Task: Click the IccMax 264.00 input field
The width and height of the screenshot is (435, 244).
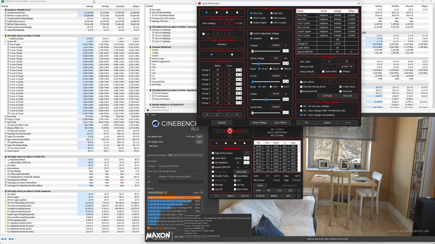Action: [x=276, y=94]
